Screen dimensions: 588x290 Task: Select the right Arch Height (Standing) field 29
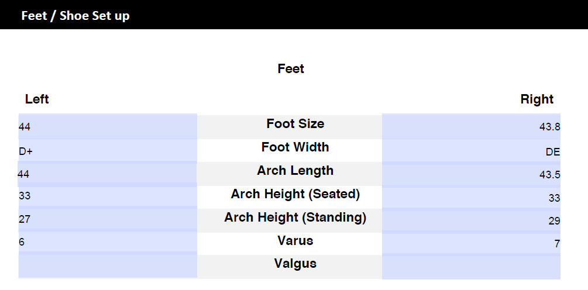(471, 220)
